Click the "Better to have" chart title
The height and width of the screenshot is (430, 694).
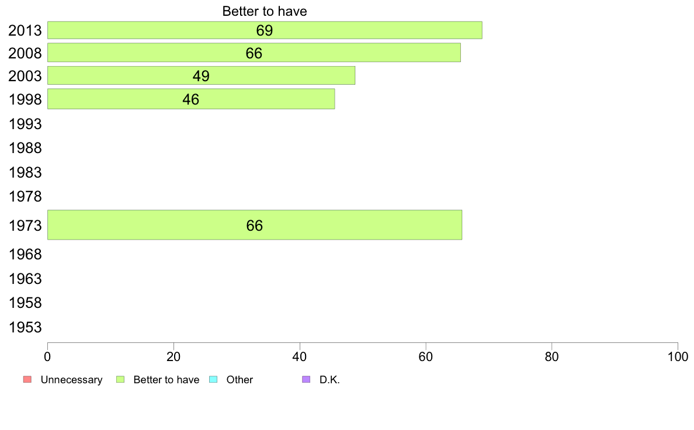pyautogui.click(x=265, y=11)
